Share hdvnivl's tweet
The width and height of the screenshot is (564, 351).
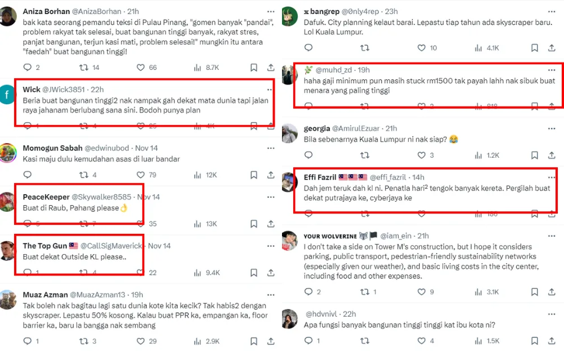[552, 341]
